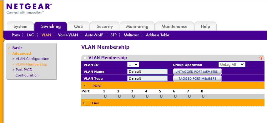Viewport: 267px width, 123px height.
Task: Open the VLAN Membership help icon
Action: [261, 58]
